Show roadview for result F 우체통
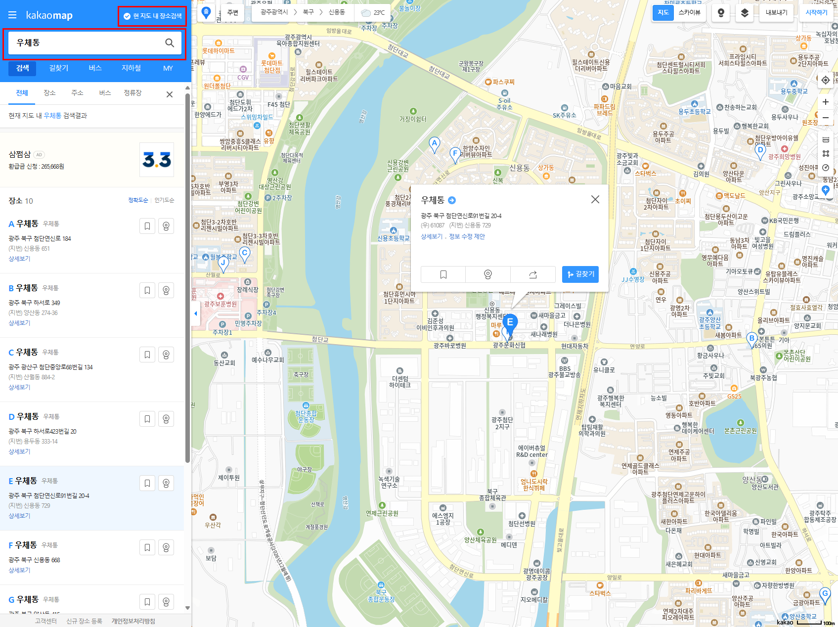Screen dimensions: 838x627 pyautogui.click(x=166, y=547)
